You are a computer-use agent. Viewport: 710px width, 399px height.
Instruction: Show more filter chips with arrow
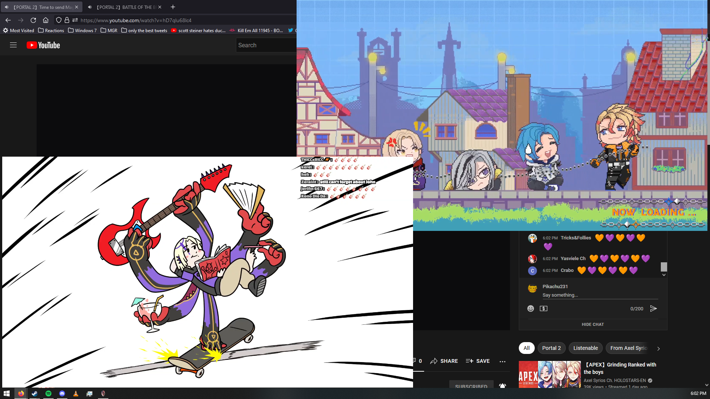click(x=658, y=348)
